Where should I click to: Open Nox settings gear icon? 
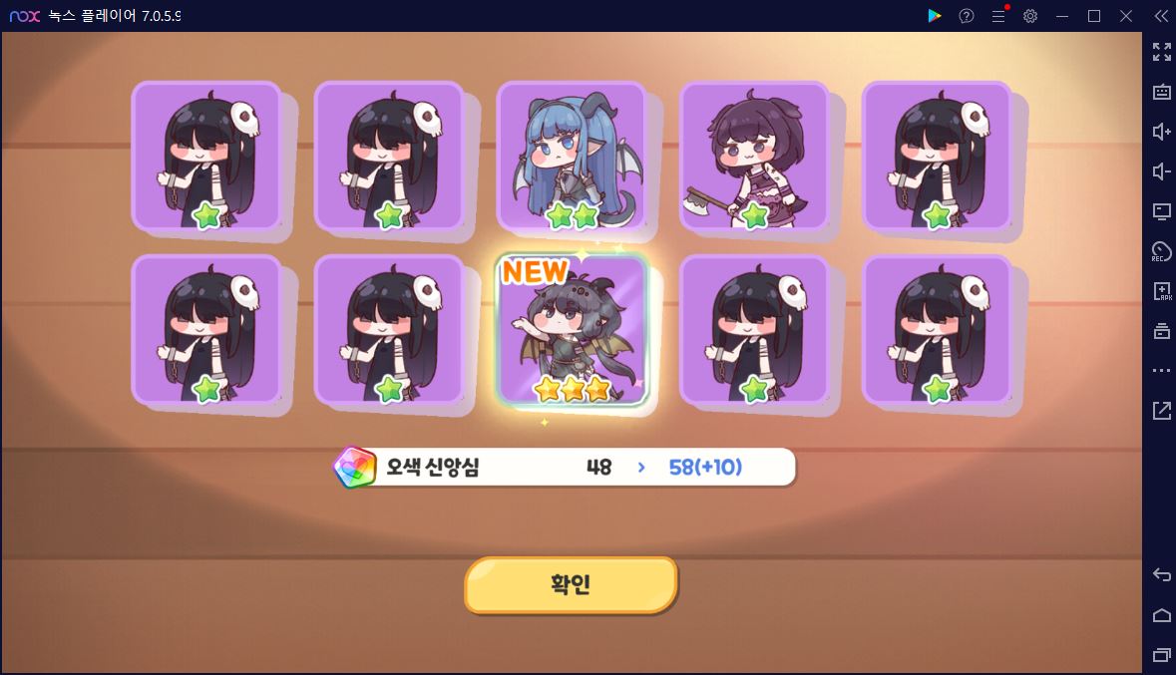click(1030, 16)
